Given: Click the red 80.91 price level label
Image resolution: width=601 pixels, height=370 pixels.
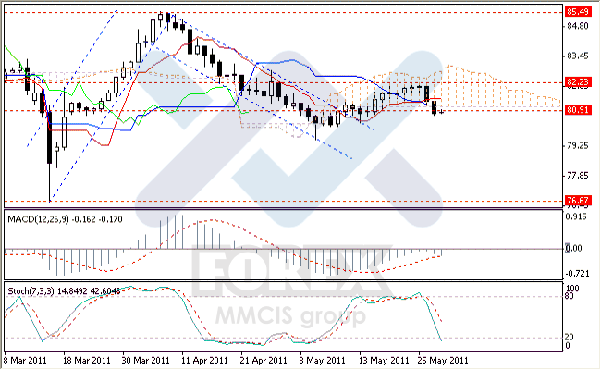Looking at the screenshot, I should [578, 110].
